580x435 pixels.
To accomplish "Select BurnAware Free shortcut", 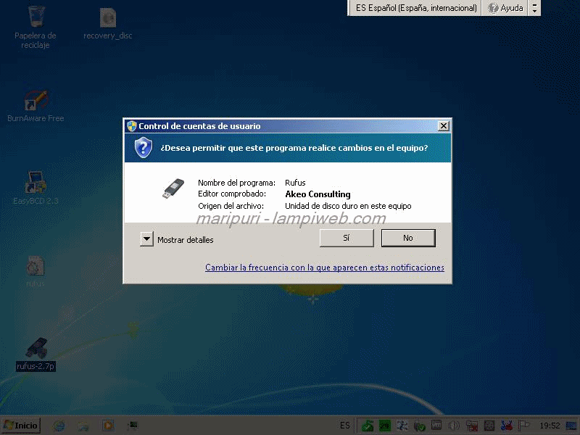I will pyautogui.click(x=36, y=106).
